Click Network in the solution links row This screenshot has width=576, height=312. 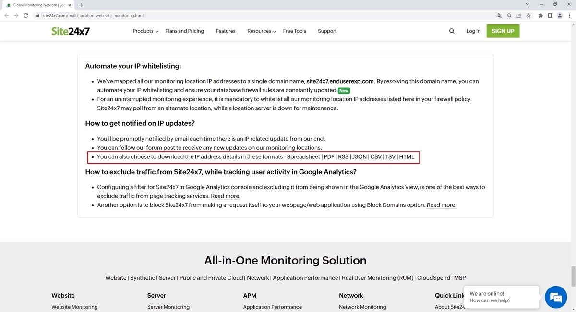pyautogui.click(x=258, y=278)
